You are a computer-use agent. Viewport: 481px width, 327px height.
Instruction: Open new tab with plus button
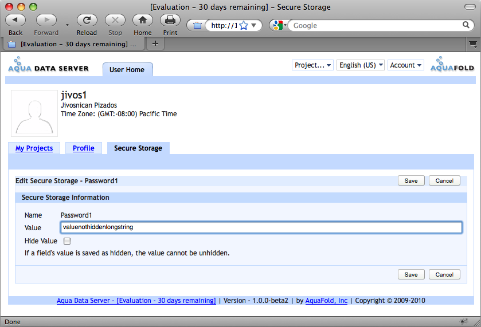[155, 44]
